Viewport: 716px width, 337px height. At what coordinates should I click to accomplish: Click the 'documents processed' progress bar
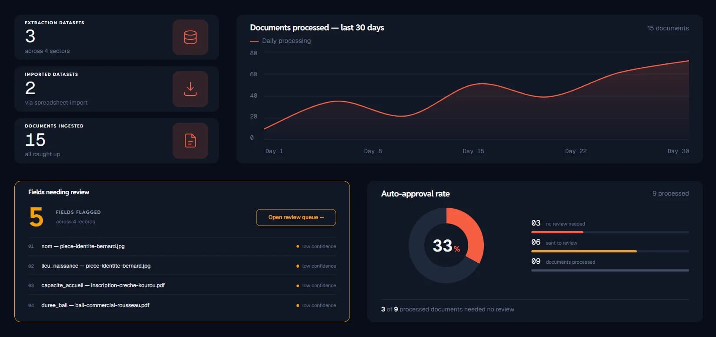click(x=610, y=271)
